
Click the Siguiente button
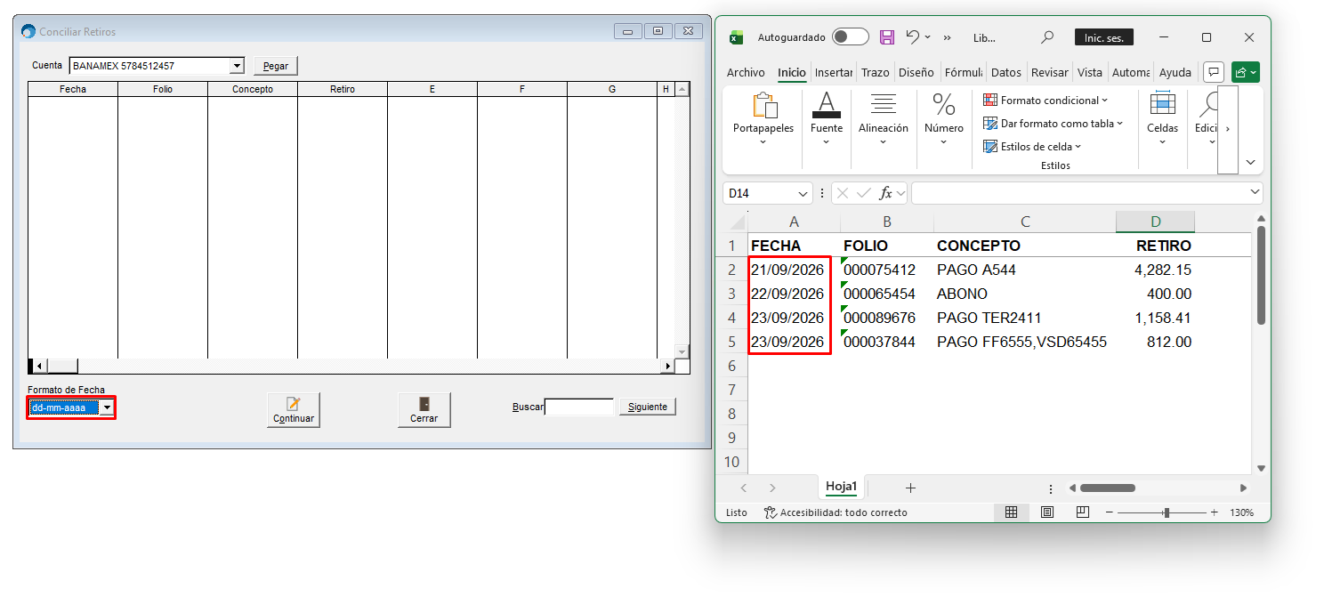pos(648,407)
